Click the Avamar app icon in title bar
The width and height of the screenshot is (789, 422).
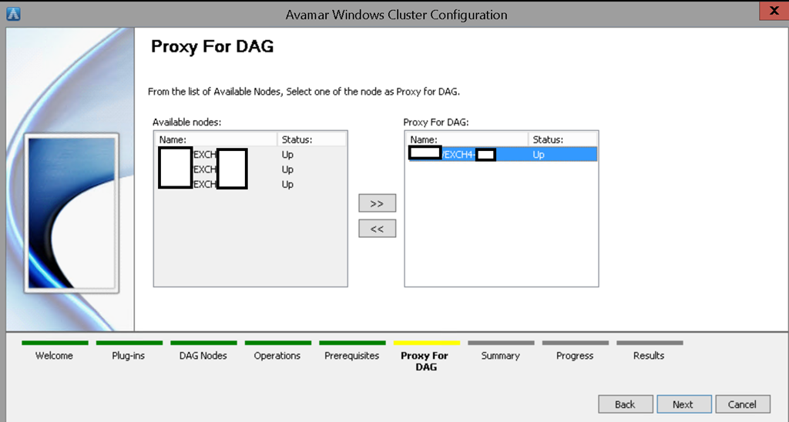[x=13, y=14]
